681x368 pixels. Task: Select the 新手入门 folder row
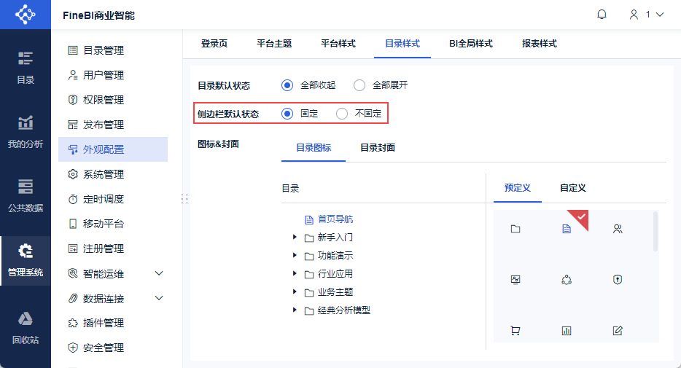(329, 238)
